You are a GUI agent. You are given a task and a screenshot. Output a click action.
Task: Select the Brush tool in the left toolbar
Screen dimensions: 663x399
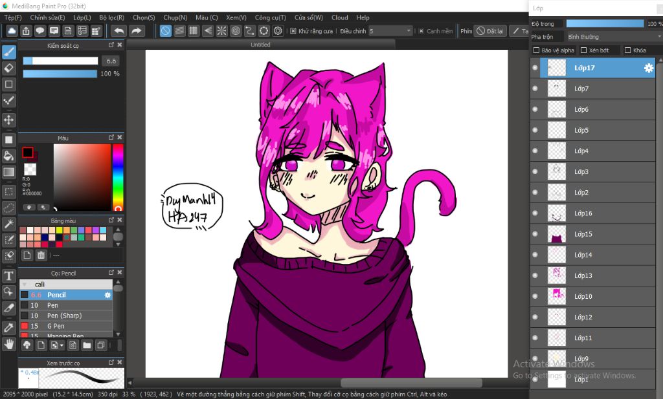coord(9,52)
